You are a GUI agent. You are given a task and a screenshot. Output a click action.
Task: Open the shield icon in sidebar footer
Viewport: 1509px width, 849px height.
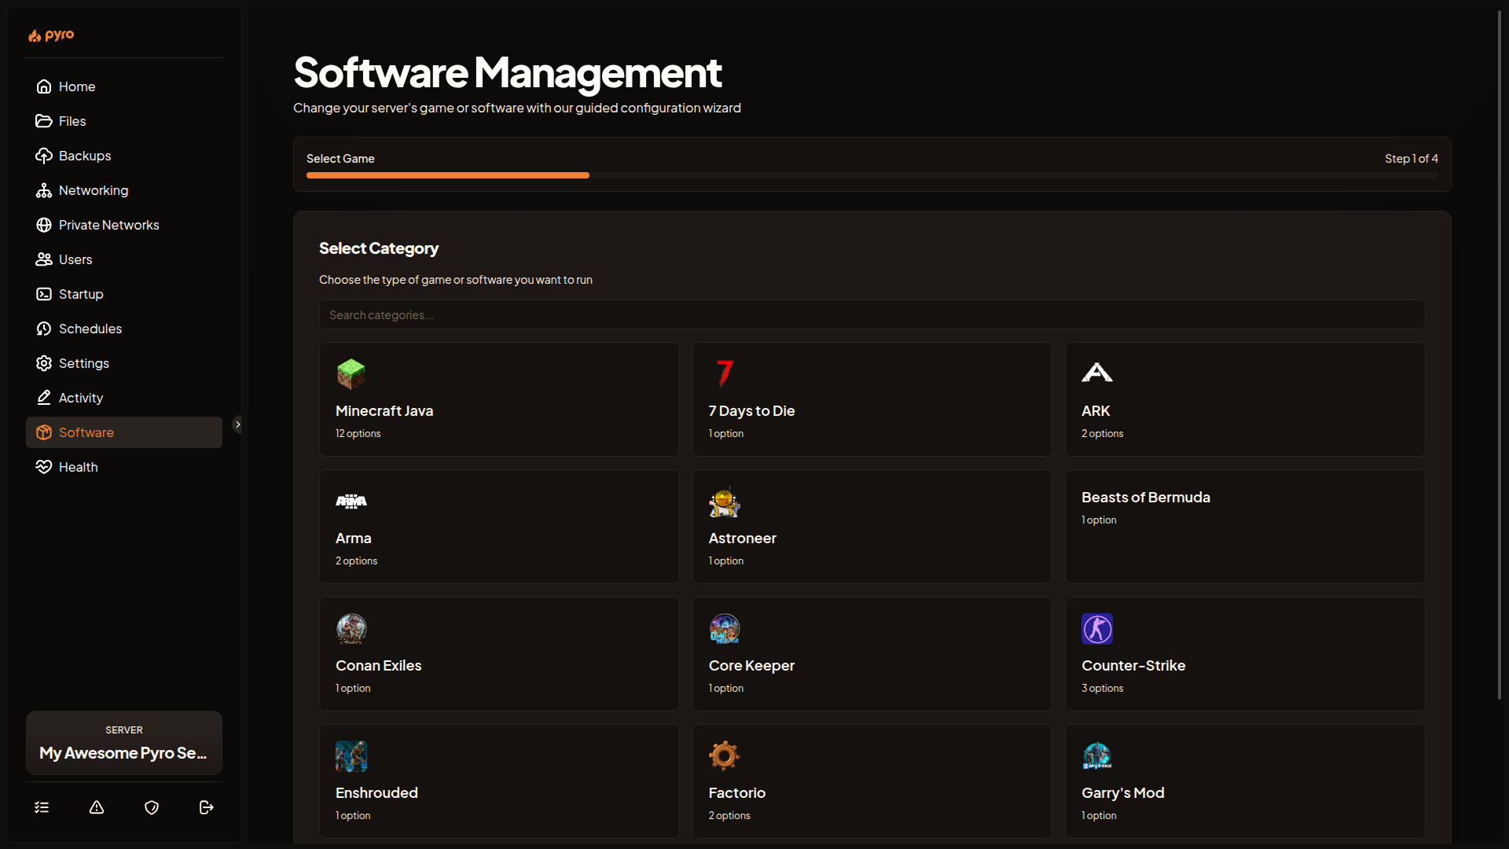click(152, 807)
